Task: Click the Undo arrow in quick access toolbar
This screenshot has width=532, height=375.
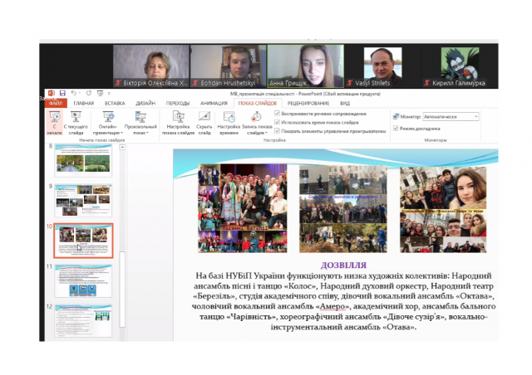Action: 74,93
